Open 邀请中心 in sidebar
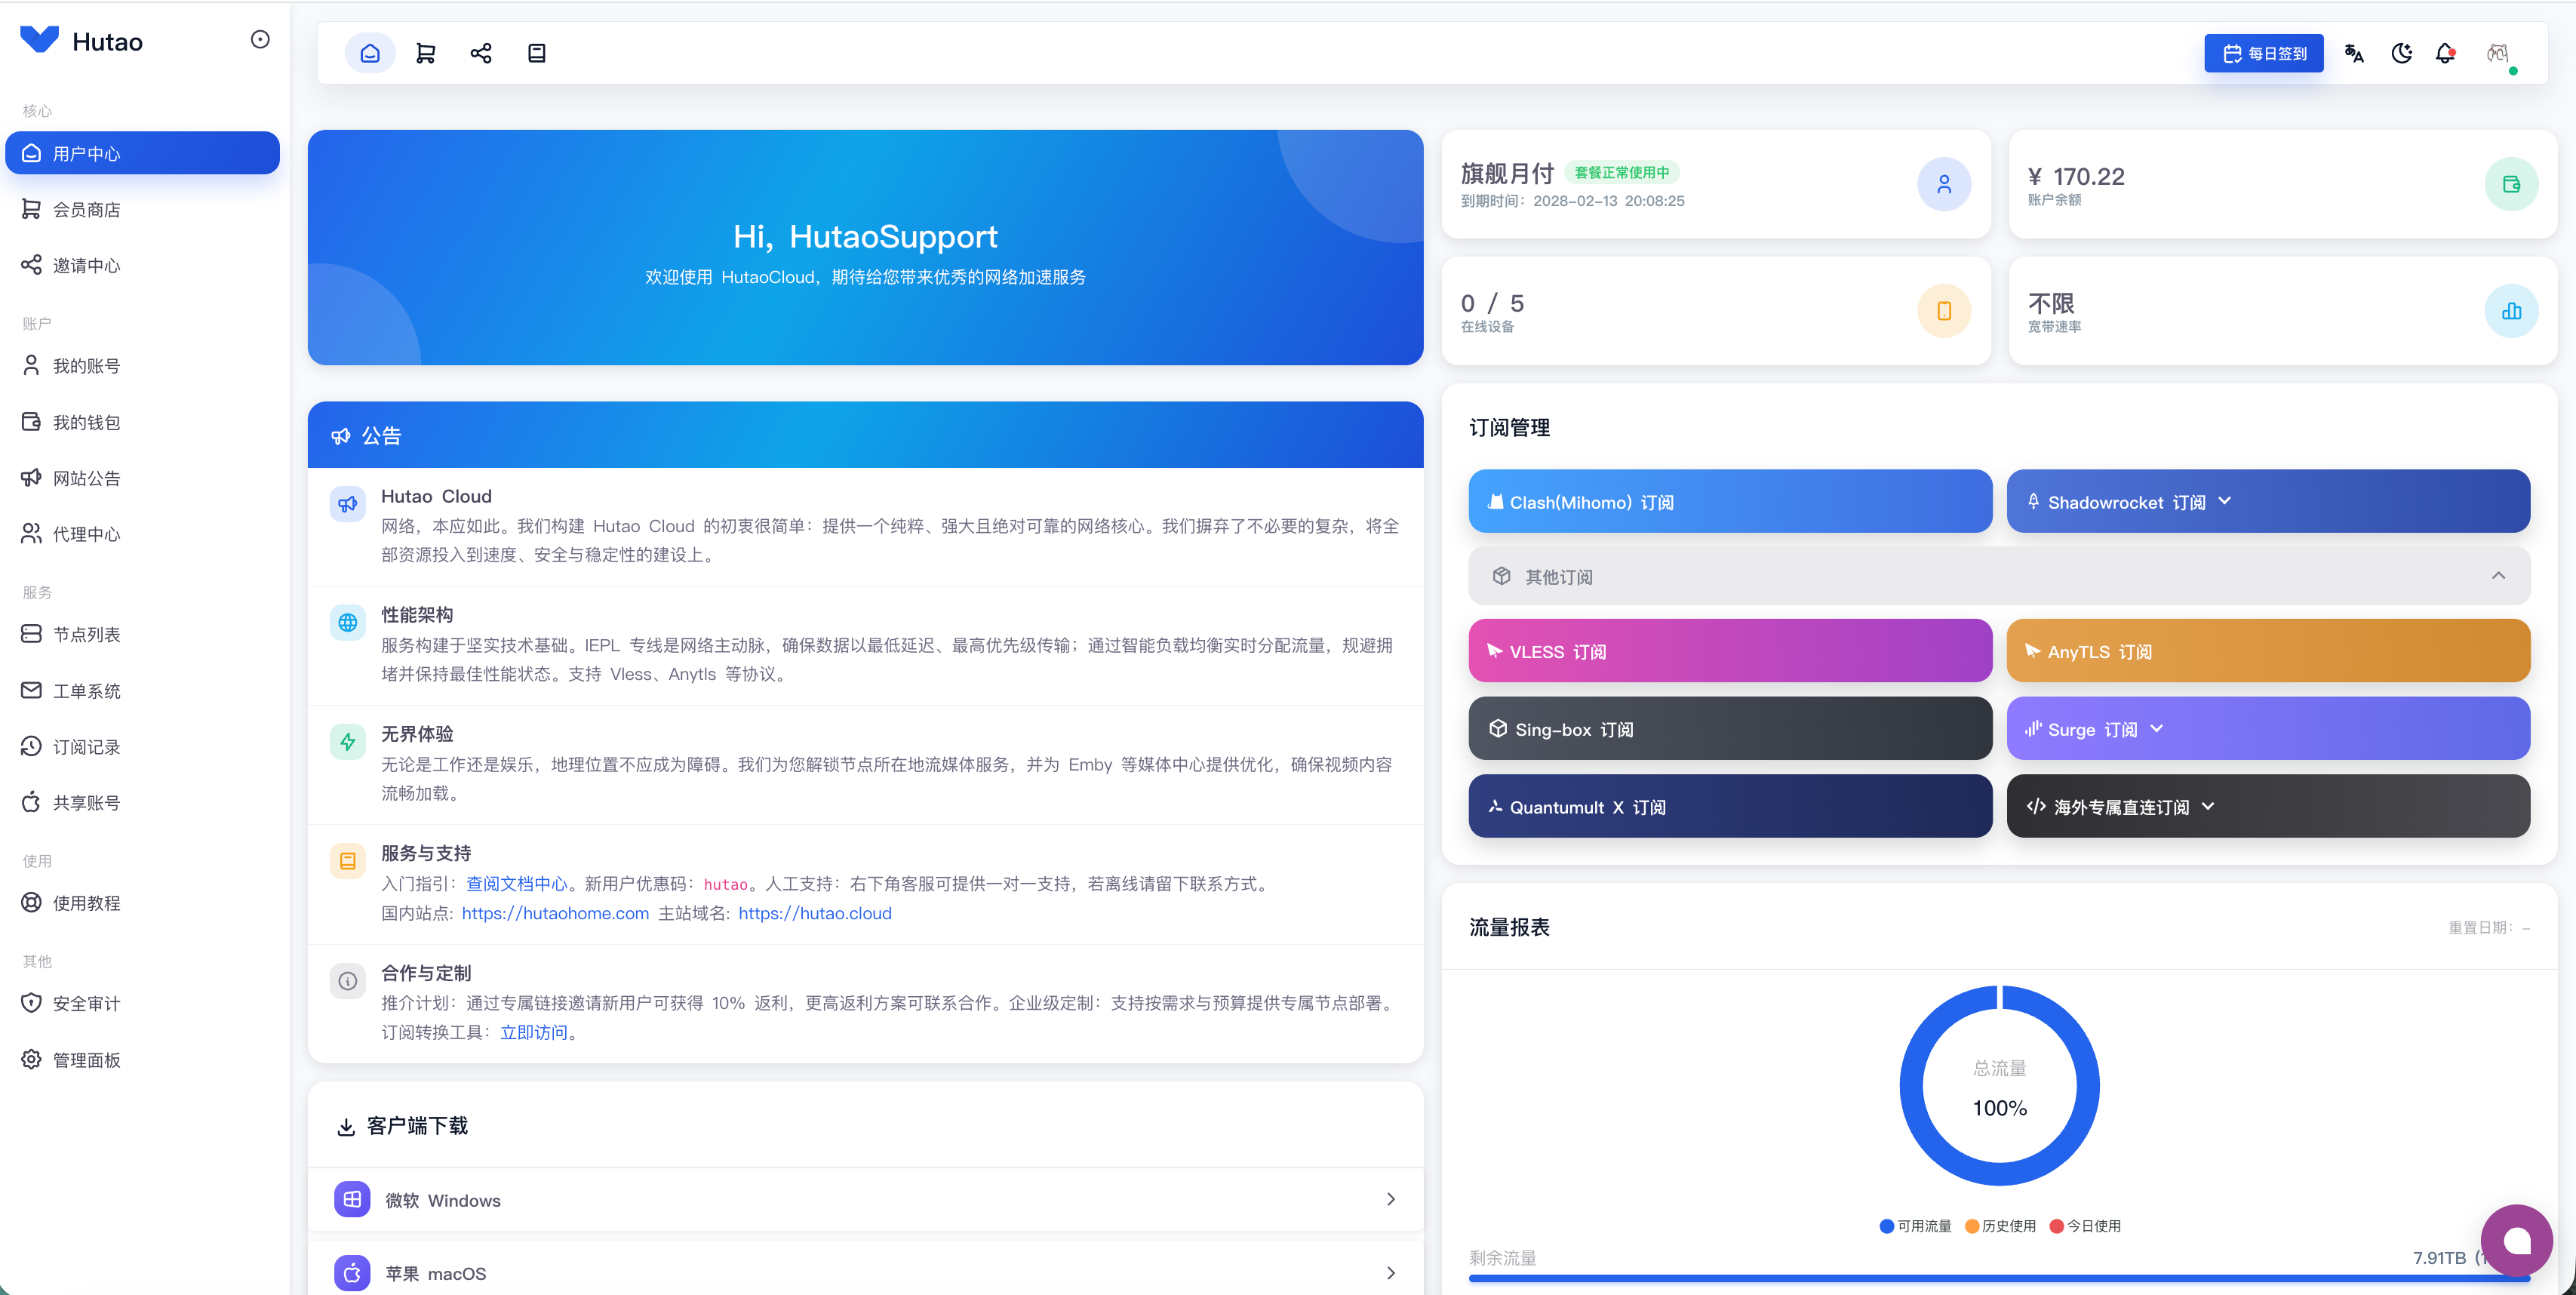Image resolution: width=2576 pixels, height=1295 pixels. pyautogui.click(x=143, y=265)
